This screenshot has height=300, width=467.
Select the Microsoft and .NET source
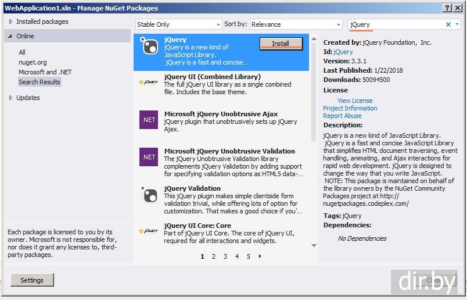[45, 72]
